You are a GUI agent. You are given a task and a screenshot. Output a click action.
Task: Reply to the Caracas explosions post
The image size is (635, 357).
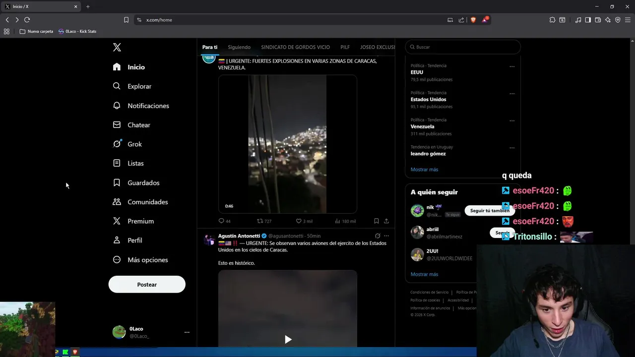224,221
